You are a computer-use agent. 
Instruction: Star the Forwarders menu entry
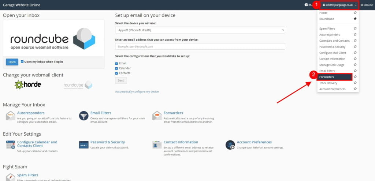click(355, 77)
